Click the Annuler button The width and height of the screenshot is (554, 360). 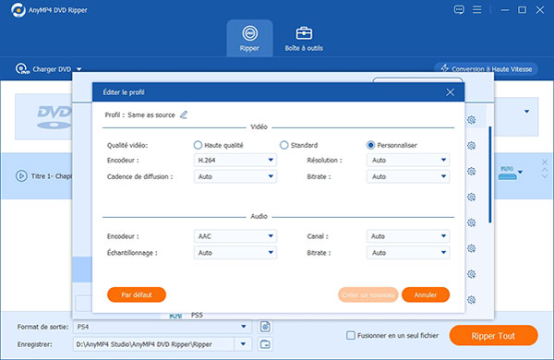[426, 294]
